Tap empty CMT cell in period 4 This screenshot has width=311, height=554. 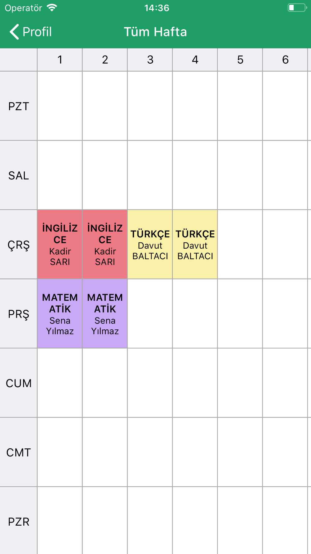[195, 452]
